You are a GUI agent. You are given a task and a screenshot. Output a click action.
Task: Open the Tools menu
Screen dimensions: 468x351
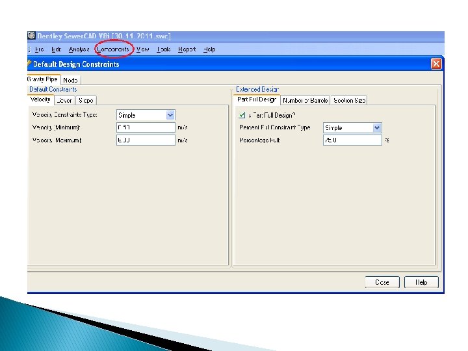(x=164, y=49)
